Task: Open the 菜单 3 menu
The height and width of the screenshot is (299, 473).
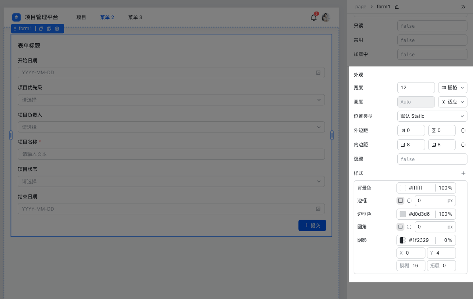Action: coord(135,17)
